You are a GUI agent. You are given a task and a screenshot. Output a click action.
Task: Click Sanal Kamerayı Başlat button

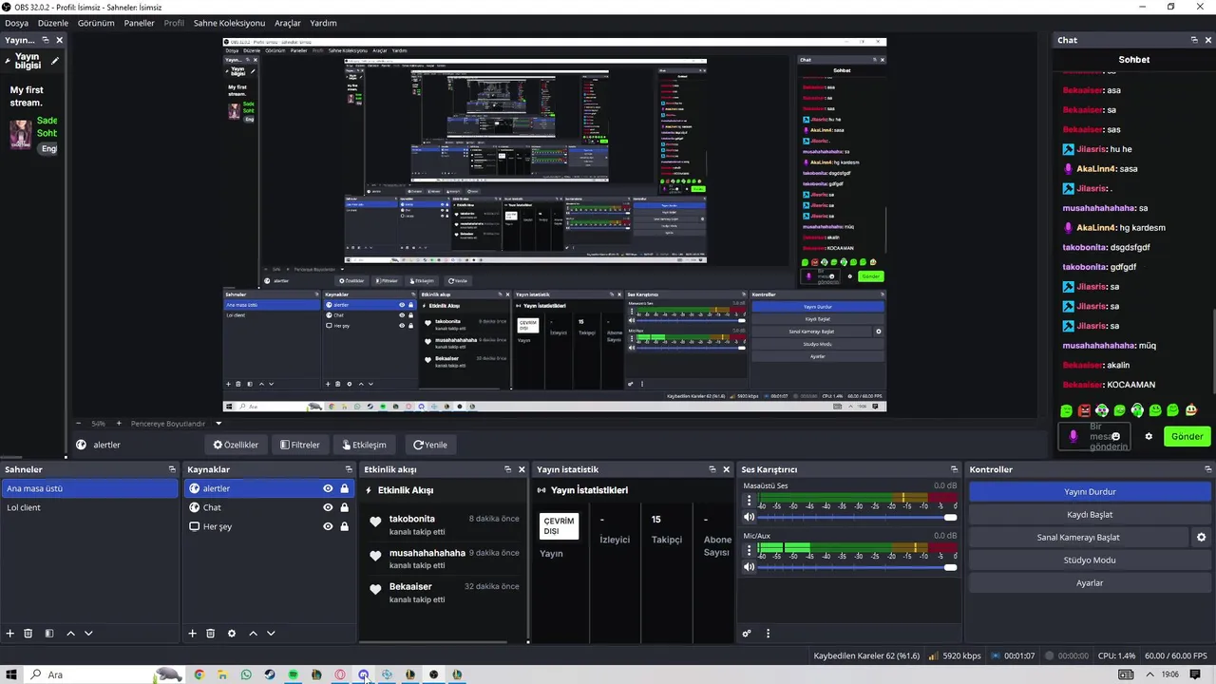1078,538
